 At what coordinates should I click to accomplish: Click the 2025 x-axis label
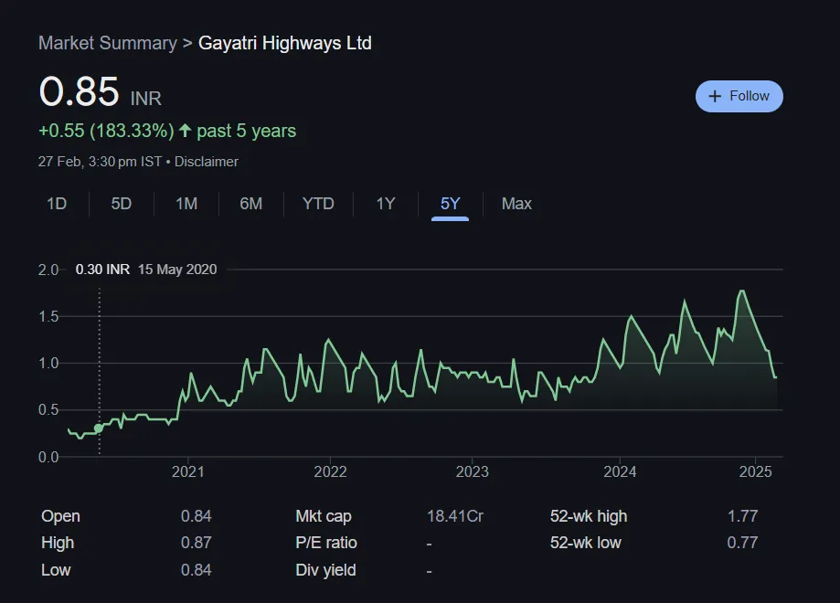(755, 471)
